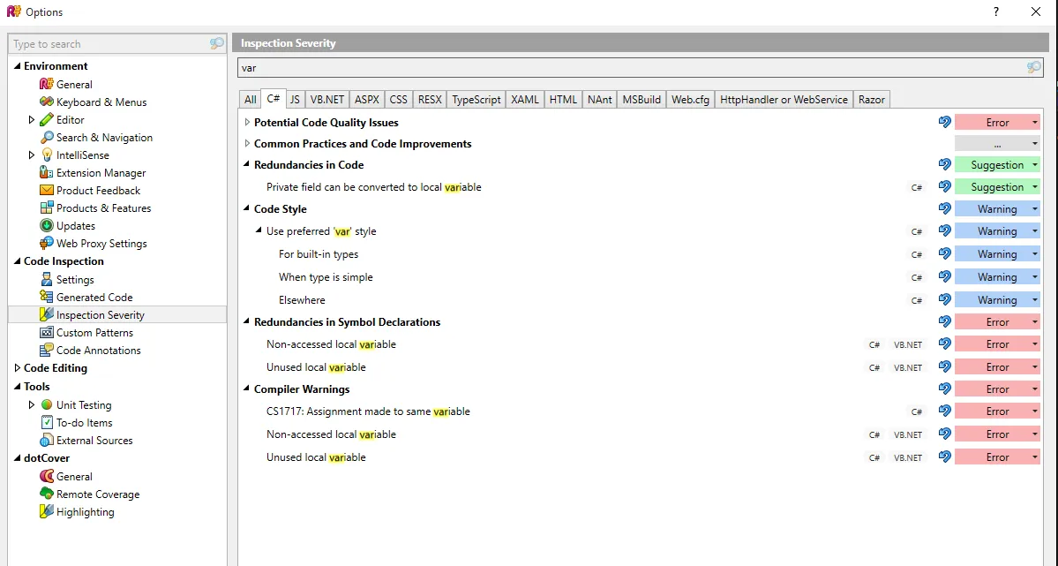
Task: Collapse the Code Style group
Action: coord(247,208)
